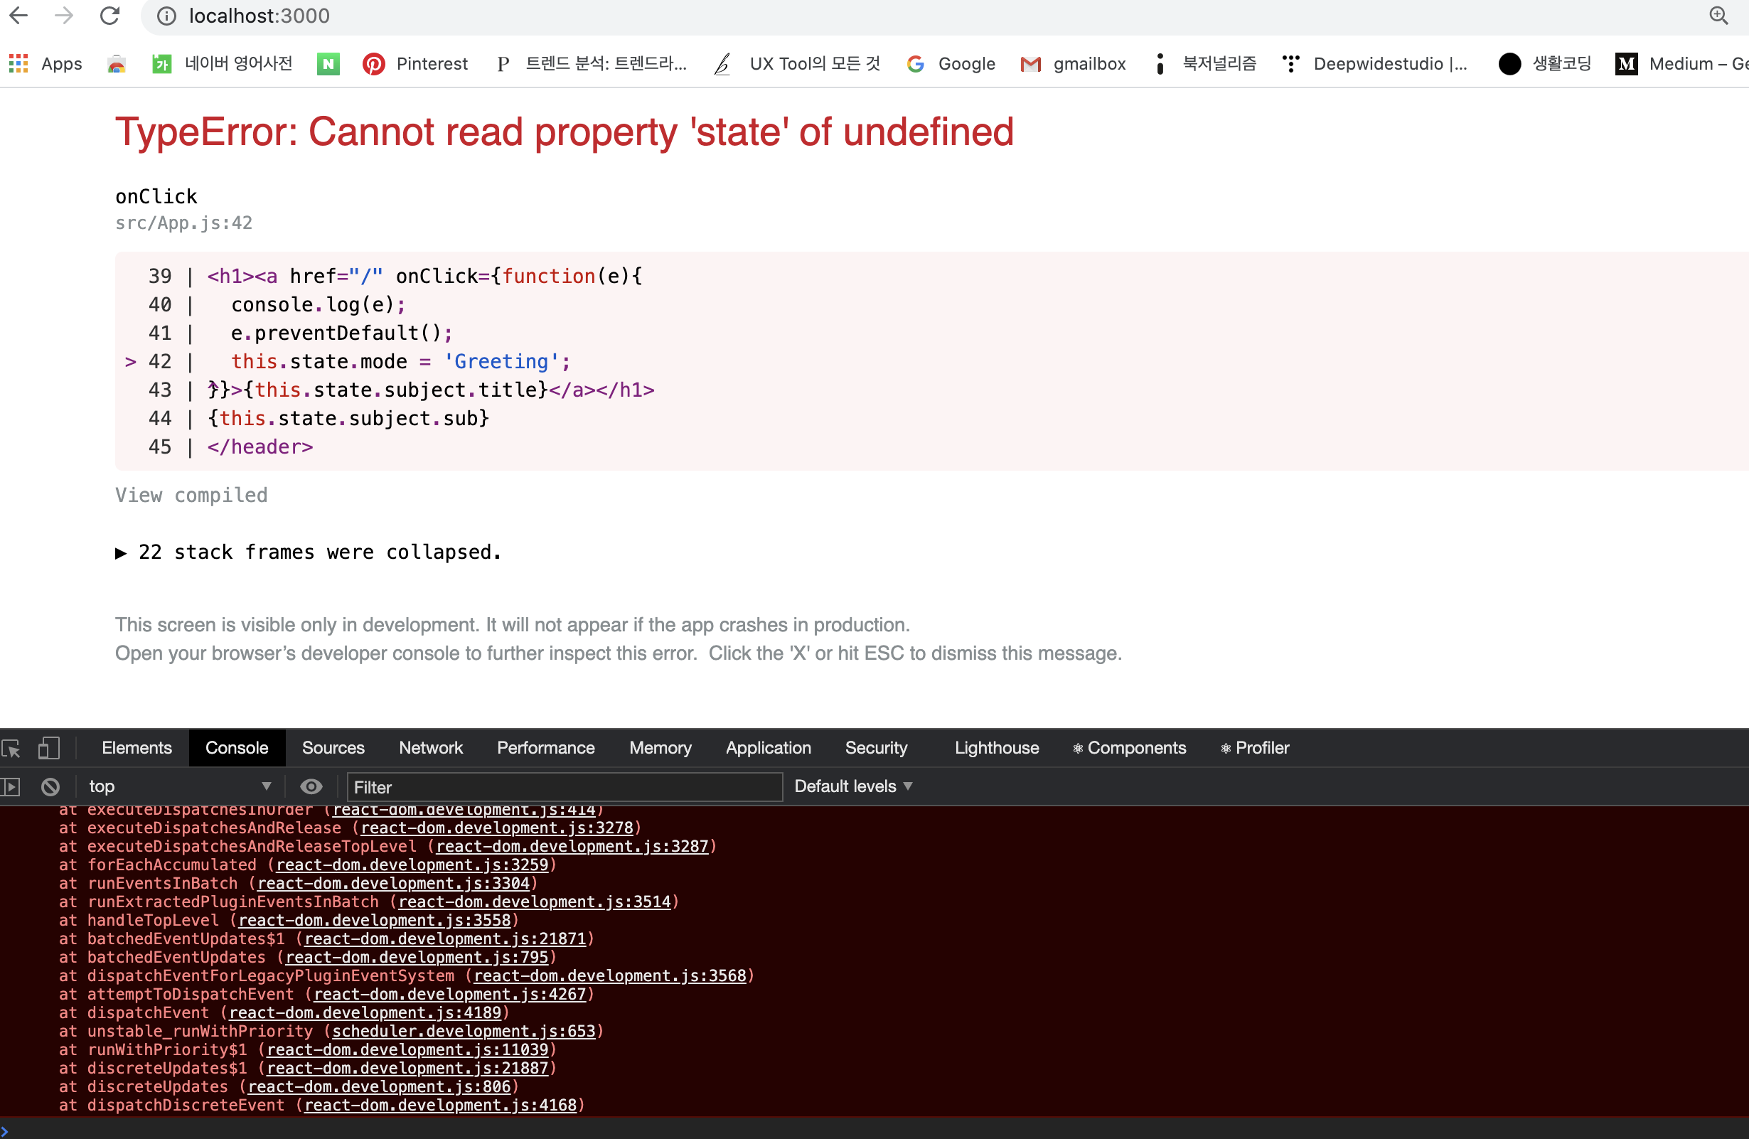Image resolution: width=1749 pixels, height=1139 pixels.
Task: Click the clear console icon
Action: [x=50, y=787]
